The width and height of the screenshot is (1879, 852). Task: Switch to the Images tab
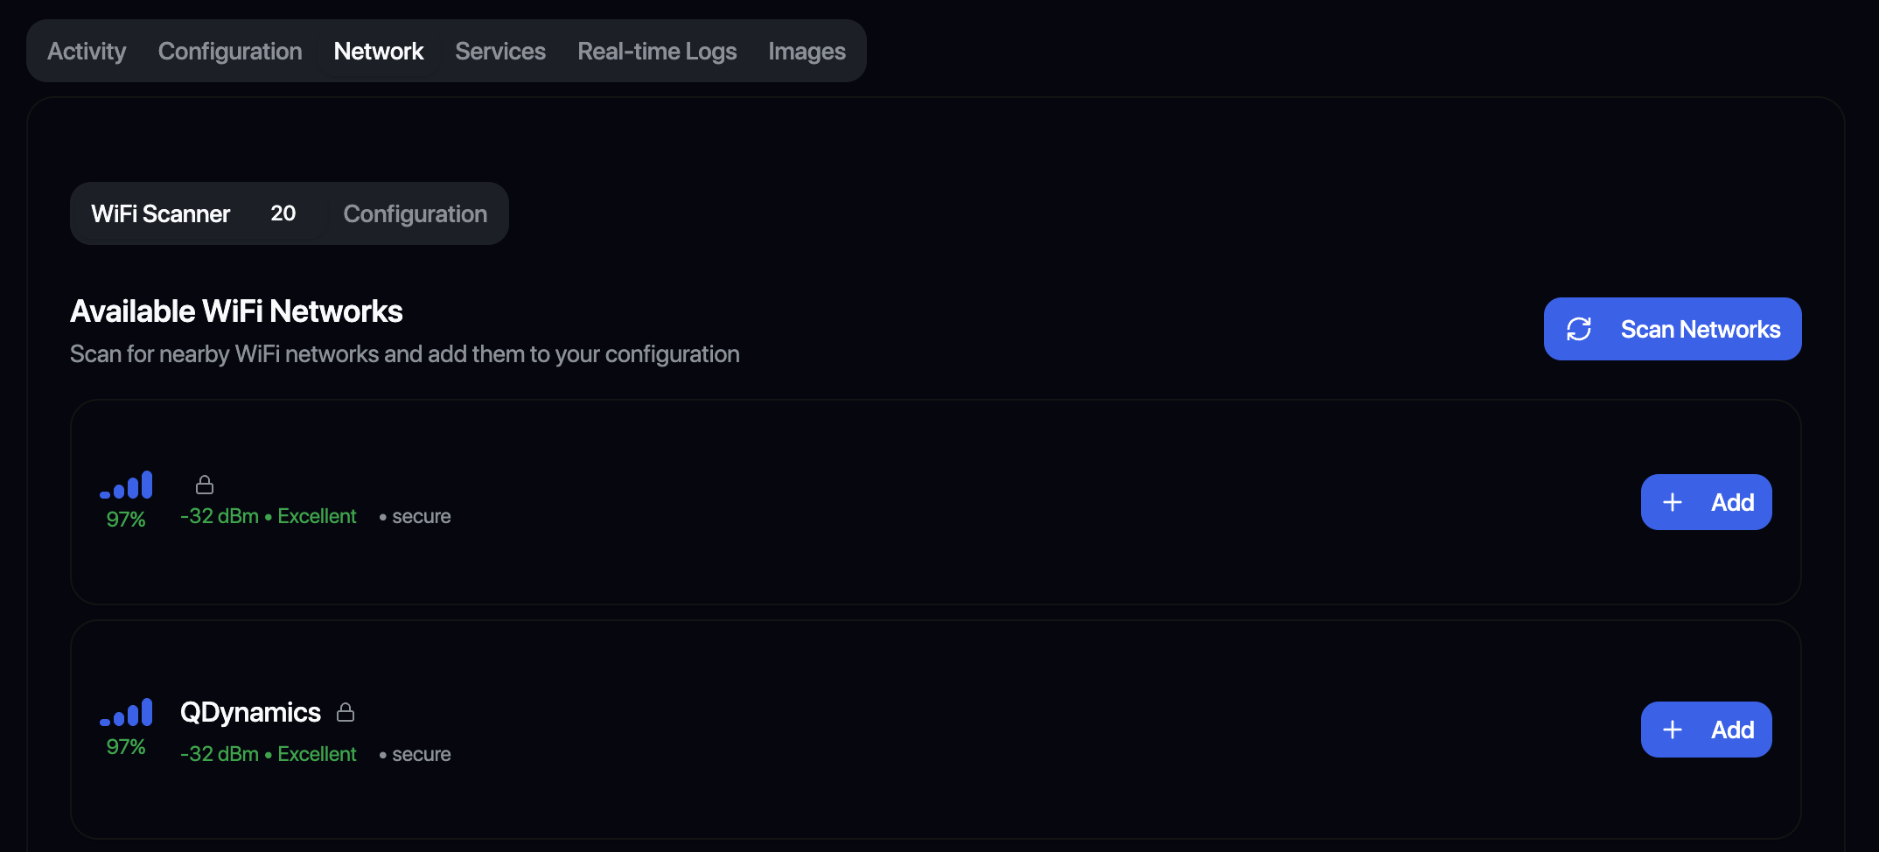(x=807, y=52)
